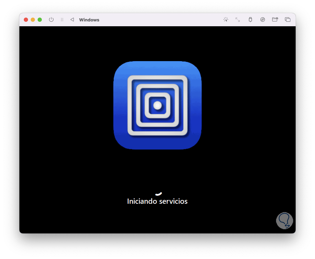Click the 'Windows' title text
Screen dimensions: 315x259
click(89, 20)
